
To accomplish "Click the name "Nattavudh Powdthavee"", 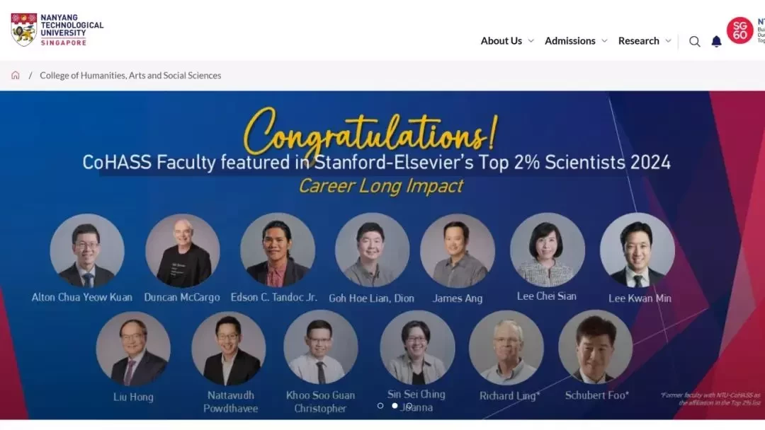I will pyautogui.click(x=231, y=402).
